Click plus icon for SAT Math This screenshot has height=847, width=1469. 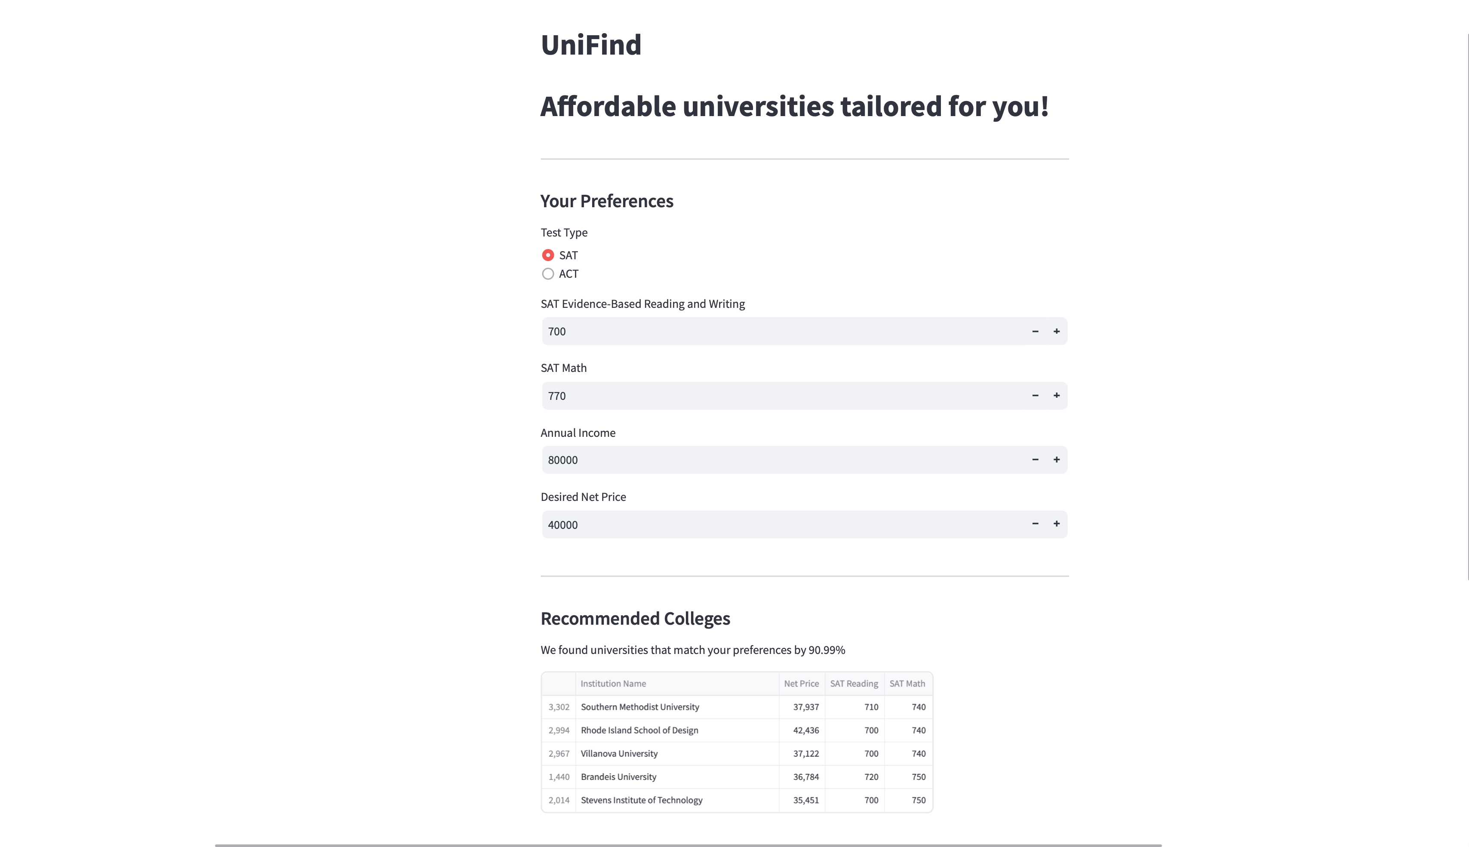(1056, 396)
